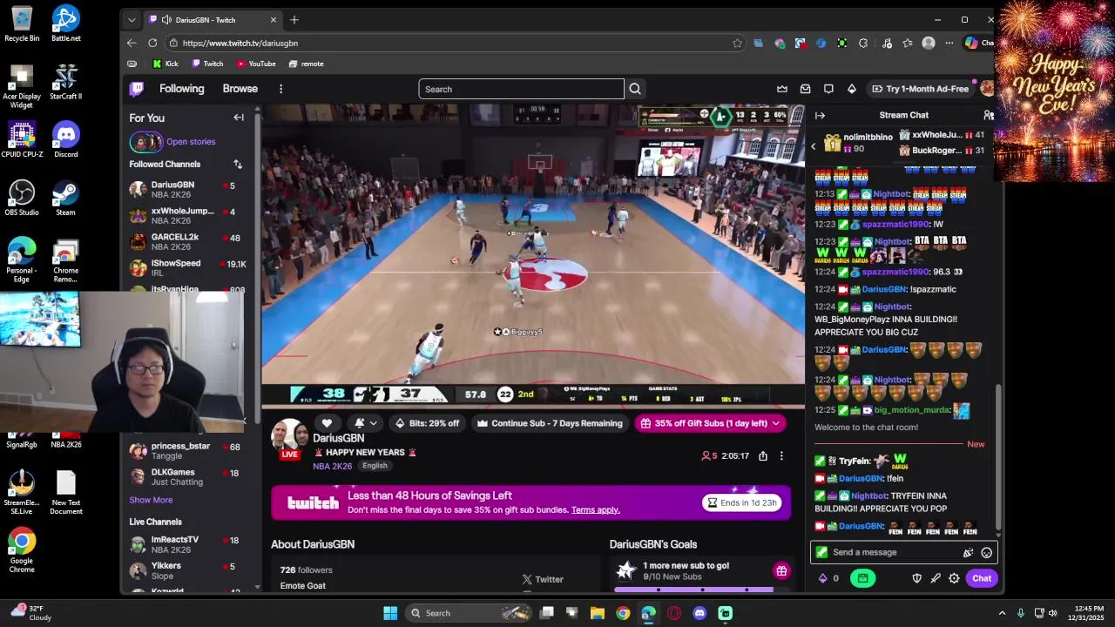Select the DariusGBN - Twitch browser tab
The height and width of the screenshot is (627, 1115).
[x=213, y=19]
